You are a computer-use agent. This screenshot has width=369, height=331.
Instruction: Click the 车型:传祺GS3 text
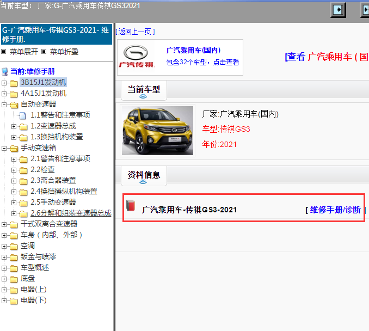coord(226,129)
